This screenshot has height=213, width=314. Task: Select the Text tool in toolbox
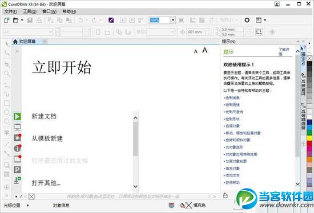(x=7, y=133)
